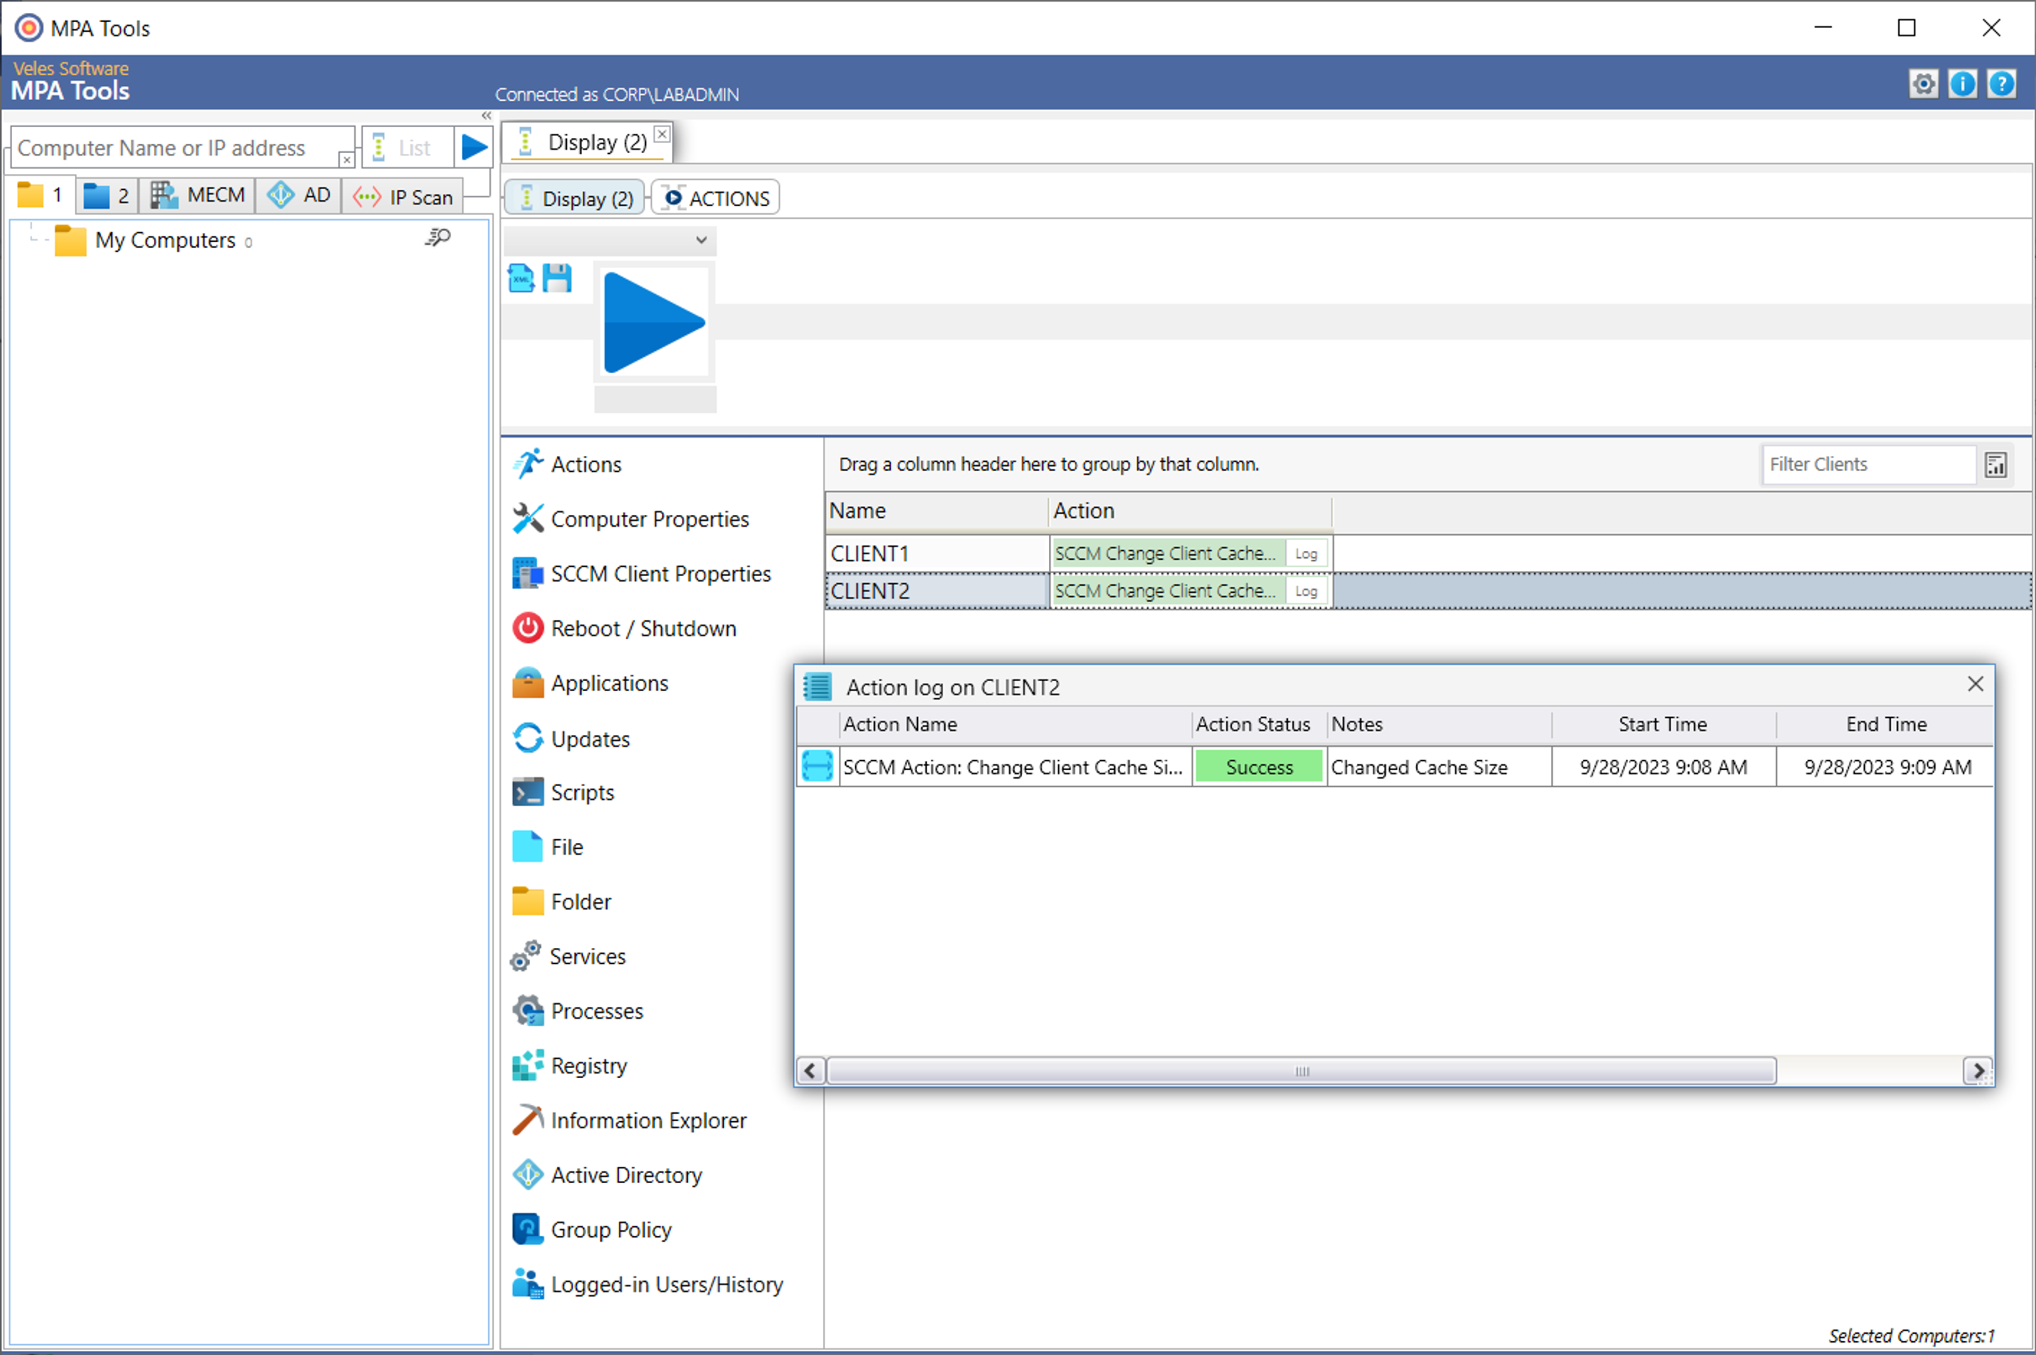Image resolution: width=2036 pixels, height=1355 pixels.
Task: Open SCCM Client Properties category
Action: click(641, 574)
